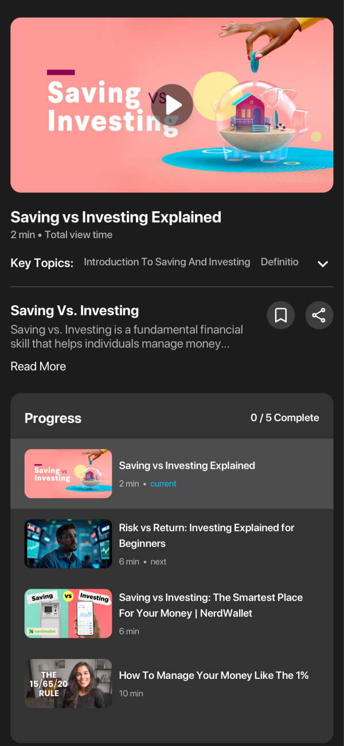Click Read More under the description
Image resolution: width=344 pixels, height=746 pixels.
point(38,366)
